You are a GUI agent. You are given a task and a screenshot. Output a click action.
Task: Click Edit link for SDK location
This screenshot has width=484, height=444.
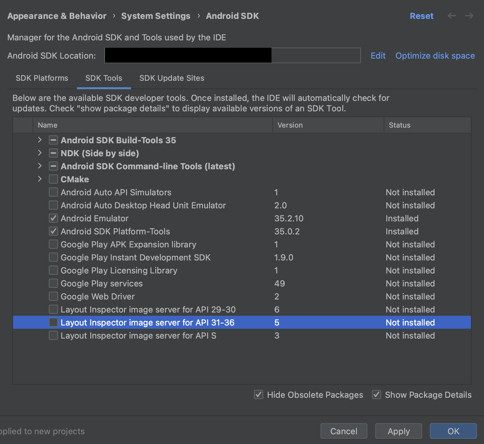tap(378, 56)
